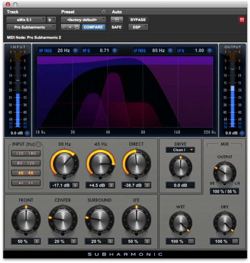
Task: Click the SURROUND level knob
Action: click(99, 220)
